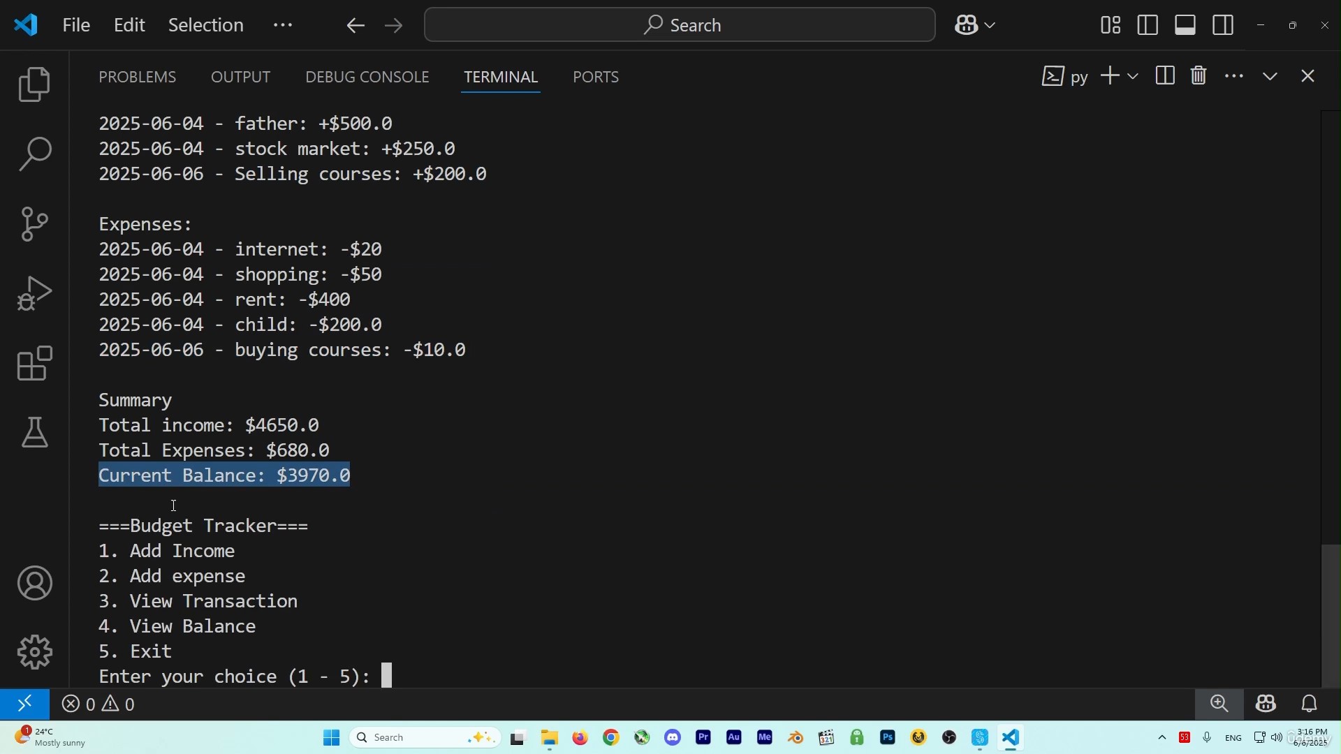This screenshot has height=754, width=1341.
Task: Open Premiere Pro from the taskbar
Action: 703,737
